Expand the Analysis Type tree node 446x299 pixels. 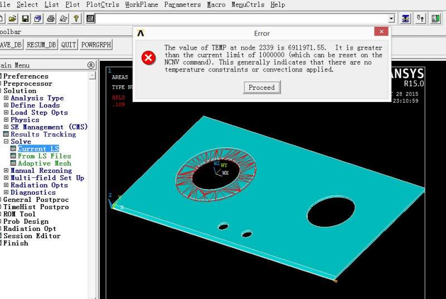point(6,98)
